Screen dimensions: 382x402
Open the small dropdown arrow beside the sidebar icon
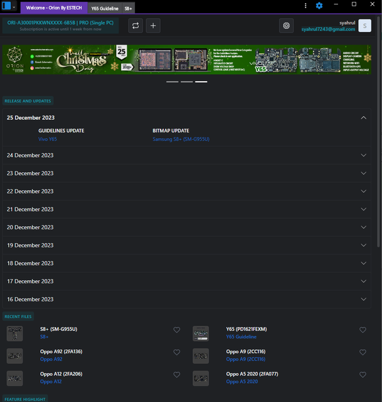14,7
